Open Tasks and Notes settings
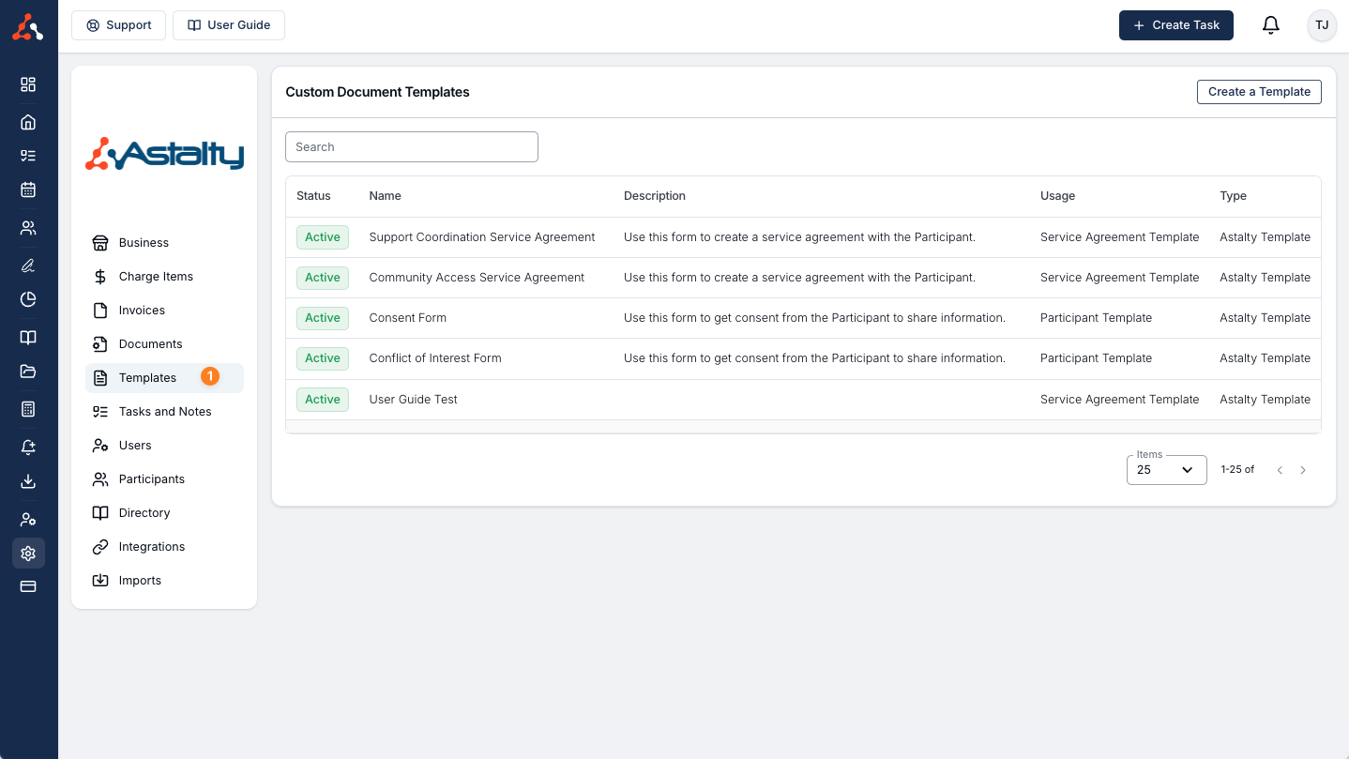 [x=164, y=412]
